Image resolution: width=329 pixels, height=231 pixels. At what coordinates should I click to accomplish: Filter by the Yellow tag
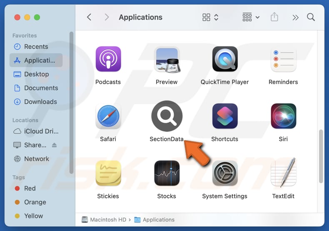[x=36, y=216]
